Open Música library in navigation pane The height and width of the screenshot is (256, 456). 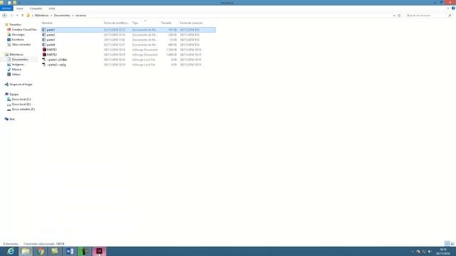coord(16,70)
